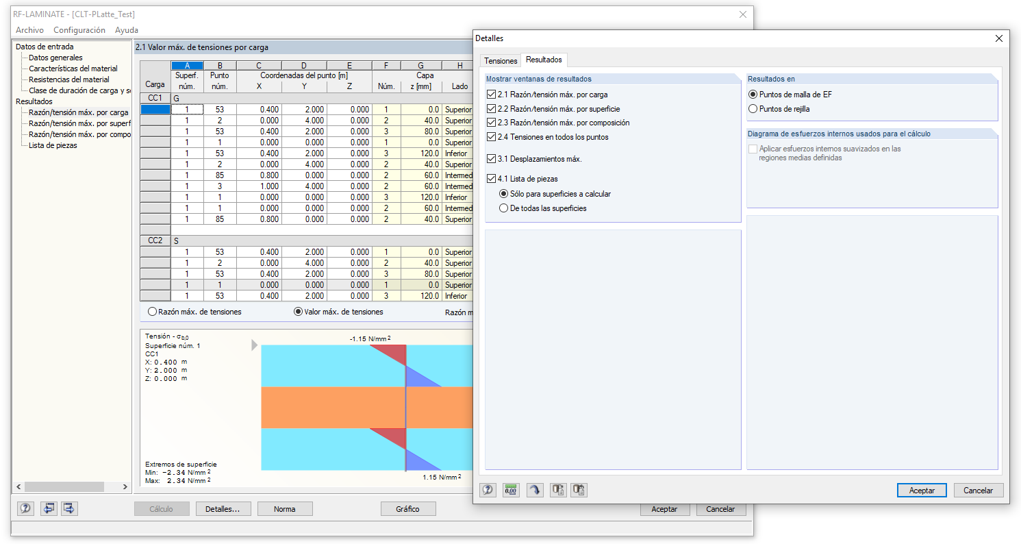Screen dimensions: 1021x544
Task: Select the Resultados tab in Detalles
Action: point(544,60)
